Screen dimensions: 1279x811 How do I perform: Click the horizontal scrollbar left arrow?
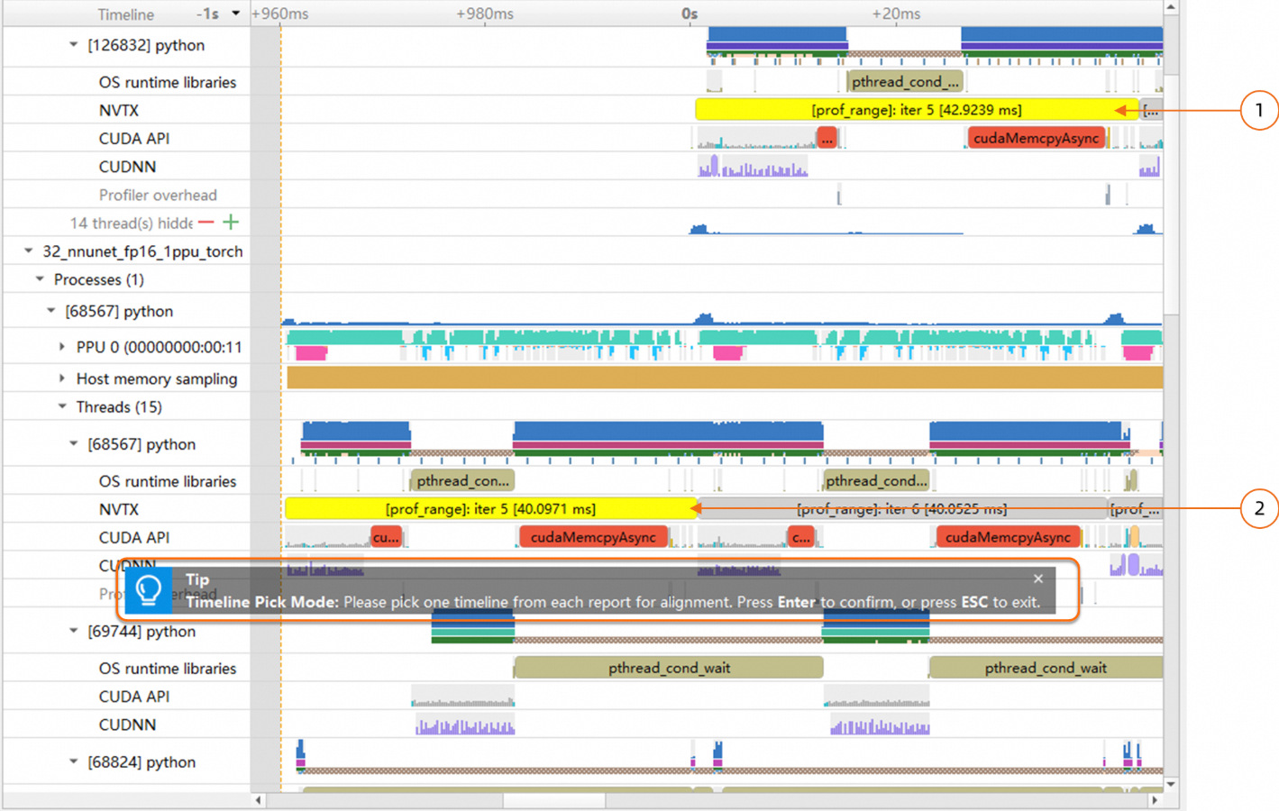pos(259,800)
